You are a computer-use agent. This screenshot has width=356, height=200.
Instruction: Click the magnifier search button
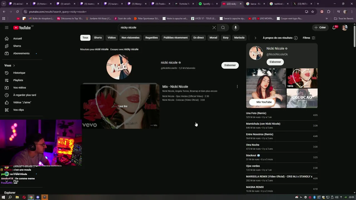223,27
